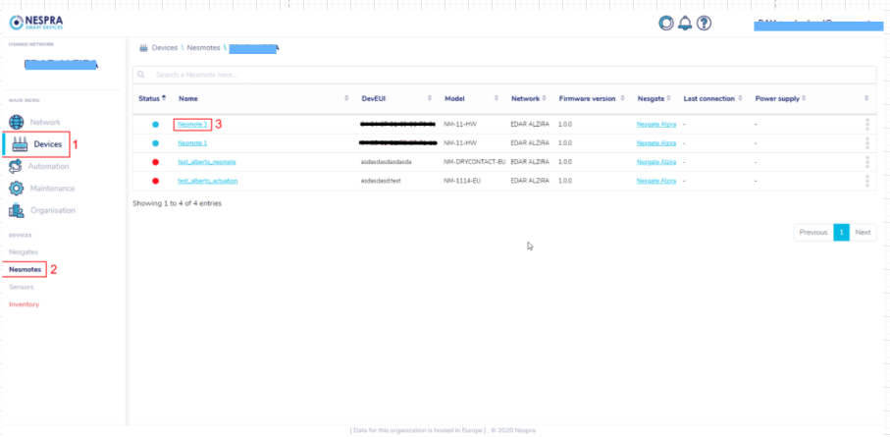Switch to the Nesgates submenu
The width and height of the screenshot is (890, 437).
coord(24,252)
